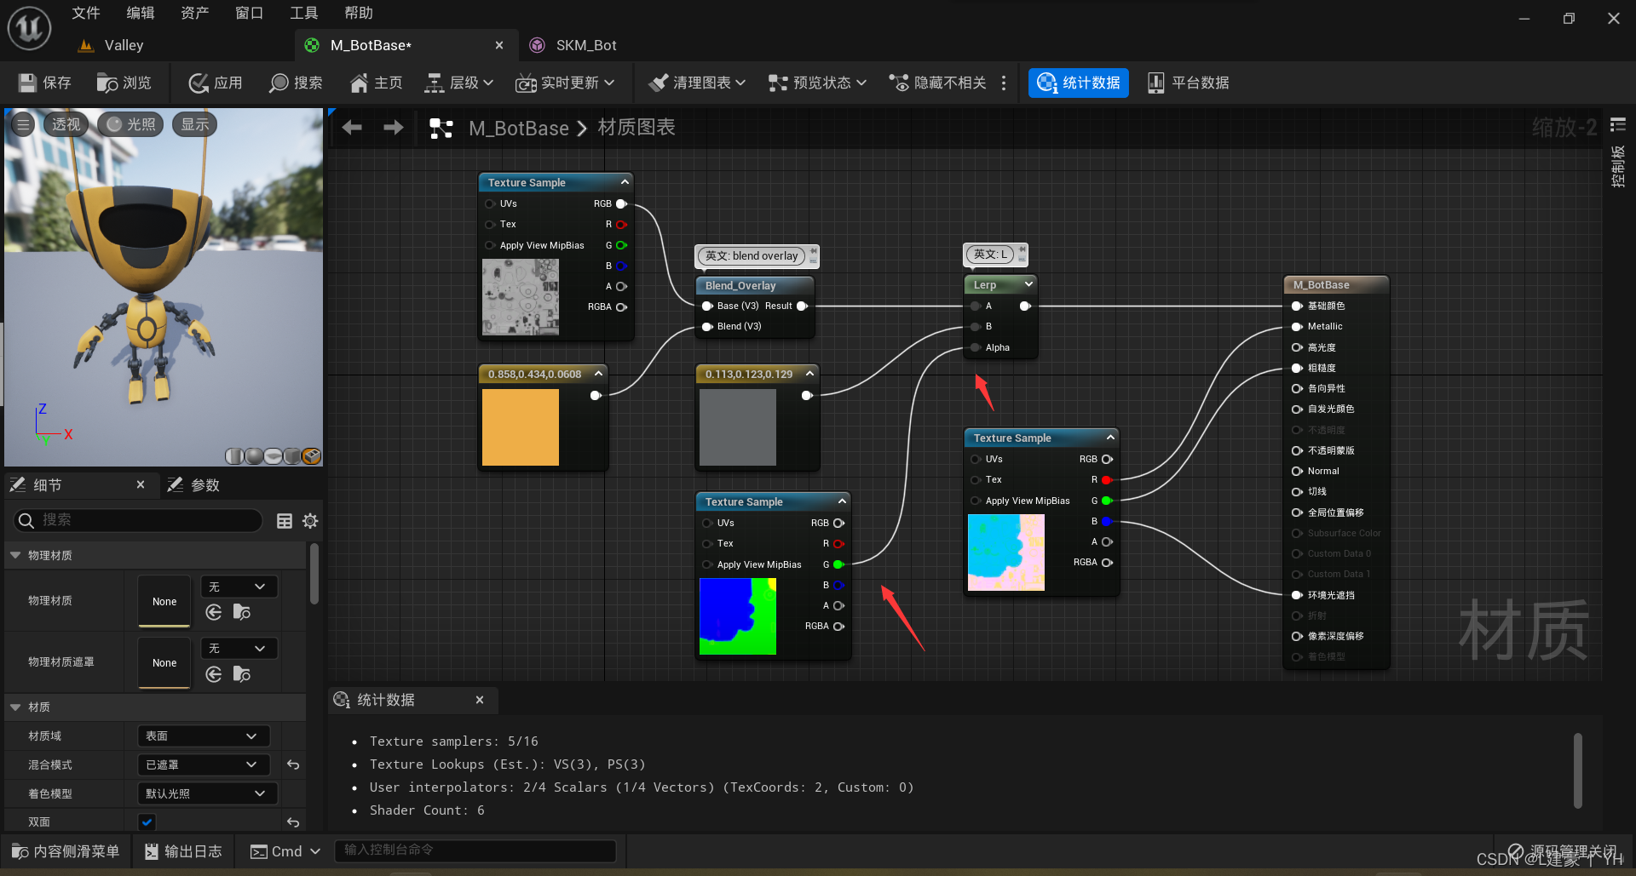Open the 文件 menu
Viewport: 1636px width, 876px height.
[x=86, y=13]
